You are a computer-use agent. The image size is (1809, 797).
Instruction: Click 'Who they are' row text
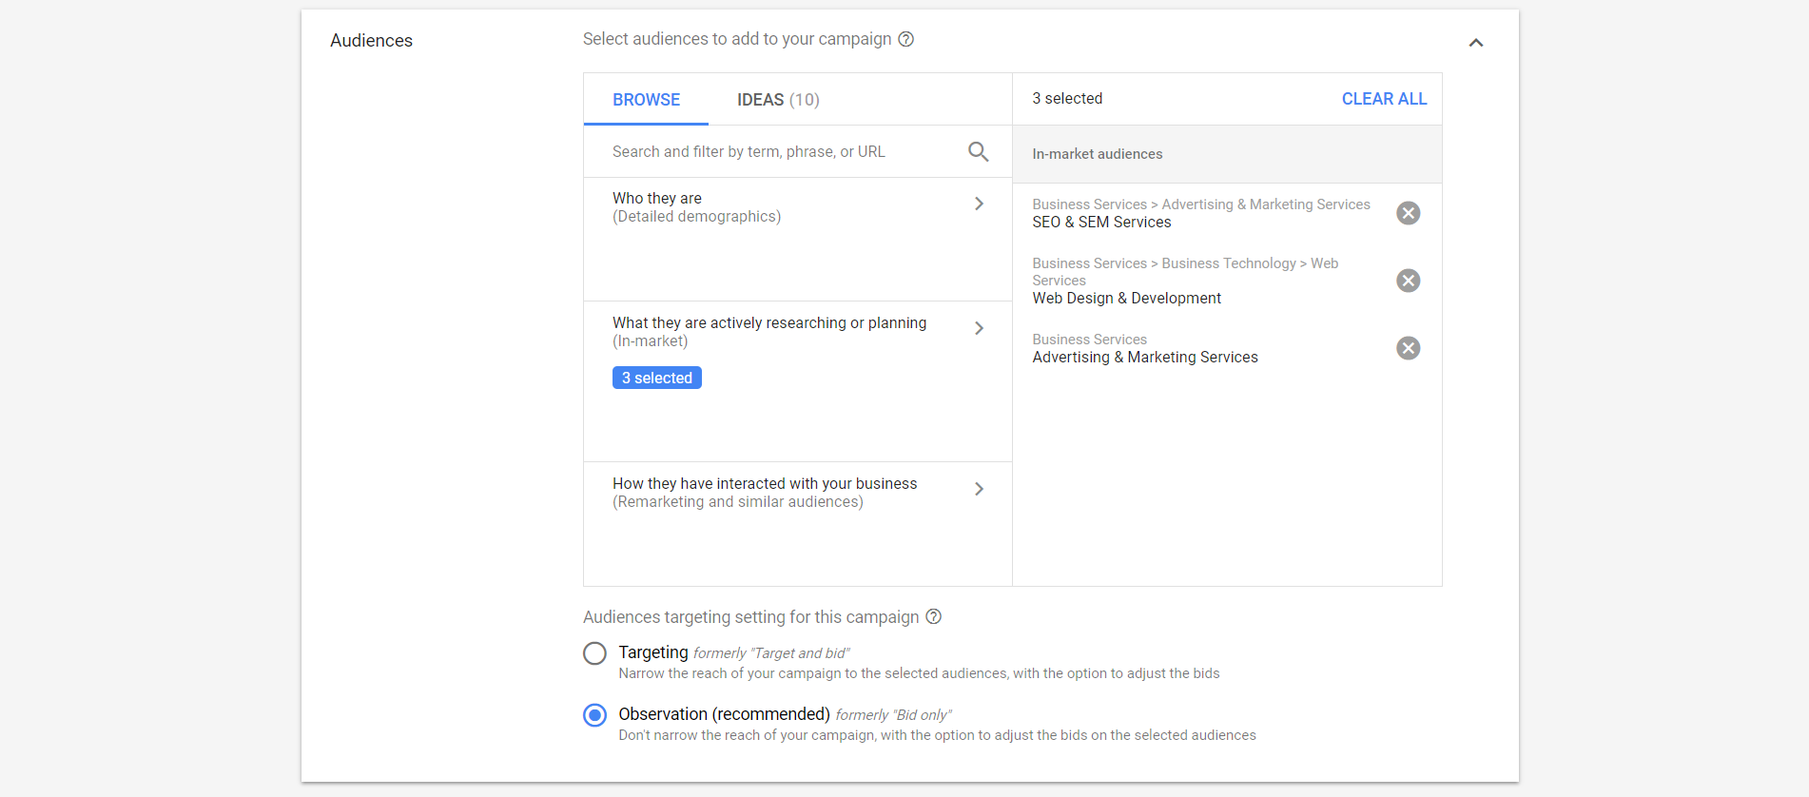tap(657, 198)
